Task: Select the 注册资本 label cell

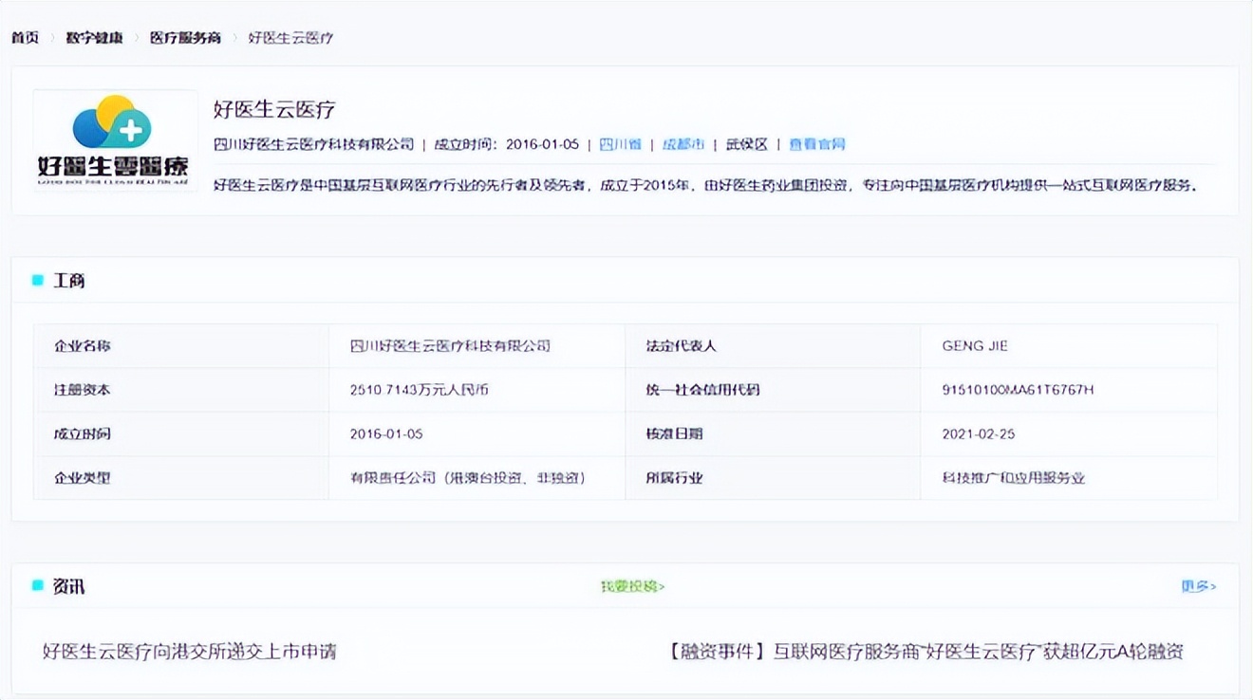Action: (x=181, y=390)
